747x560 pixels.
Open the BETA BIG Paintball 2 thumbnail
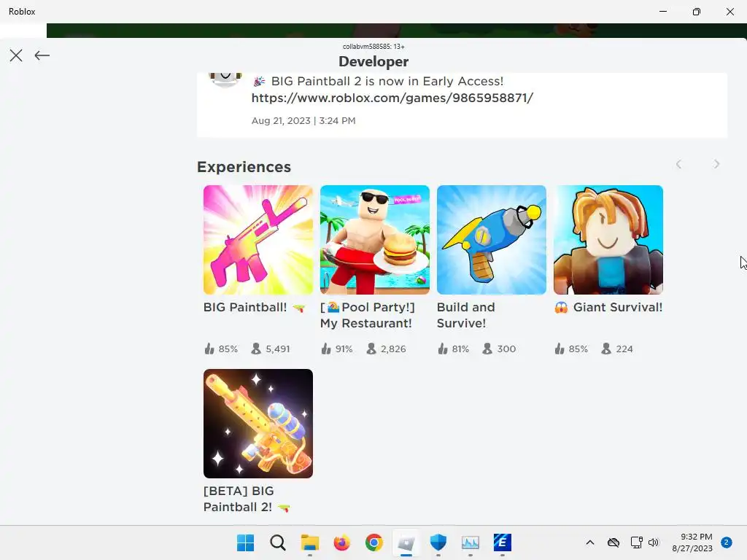pyautogui.click(x=258, y=424)
